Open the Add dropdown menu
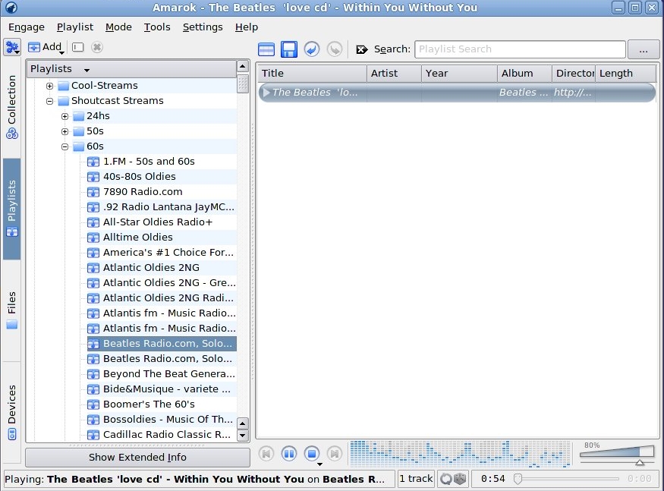This screenshot has width=664, height=491. pos(46,47)
